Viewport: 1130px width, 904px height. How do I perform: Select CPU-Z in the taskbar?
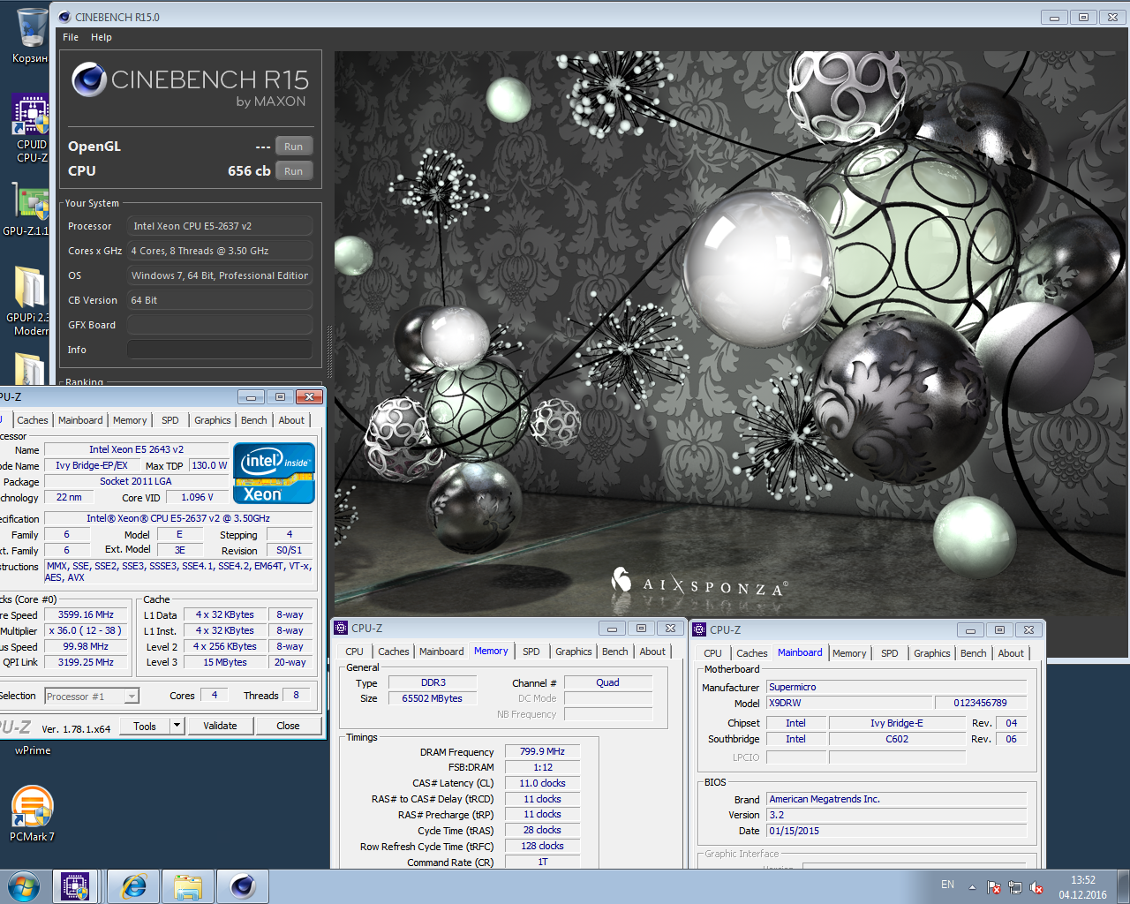[75, 886]
